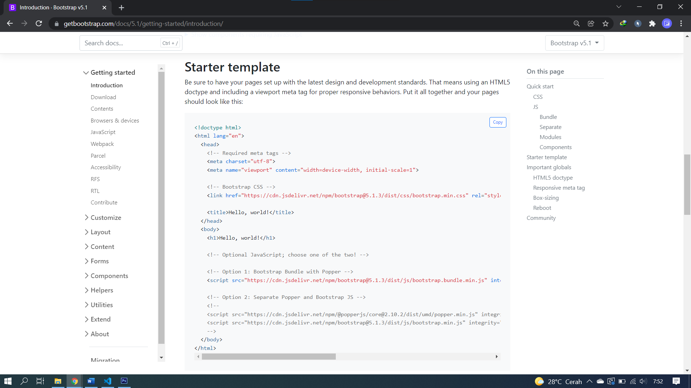
Task: Open Windows Start menu
Action: click(x=8, y=381)
